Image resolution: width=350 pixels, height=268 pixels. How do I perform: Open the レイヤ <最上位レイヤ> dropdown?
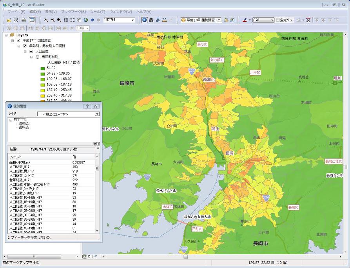tap(97, 114)
